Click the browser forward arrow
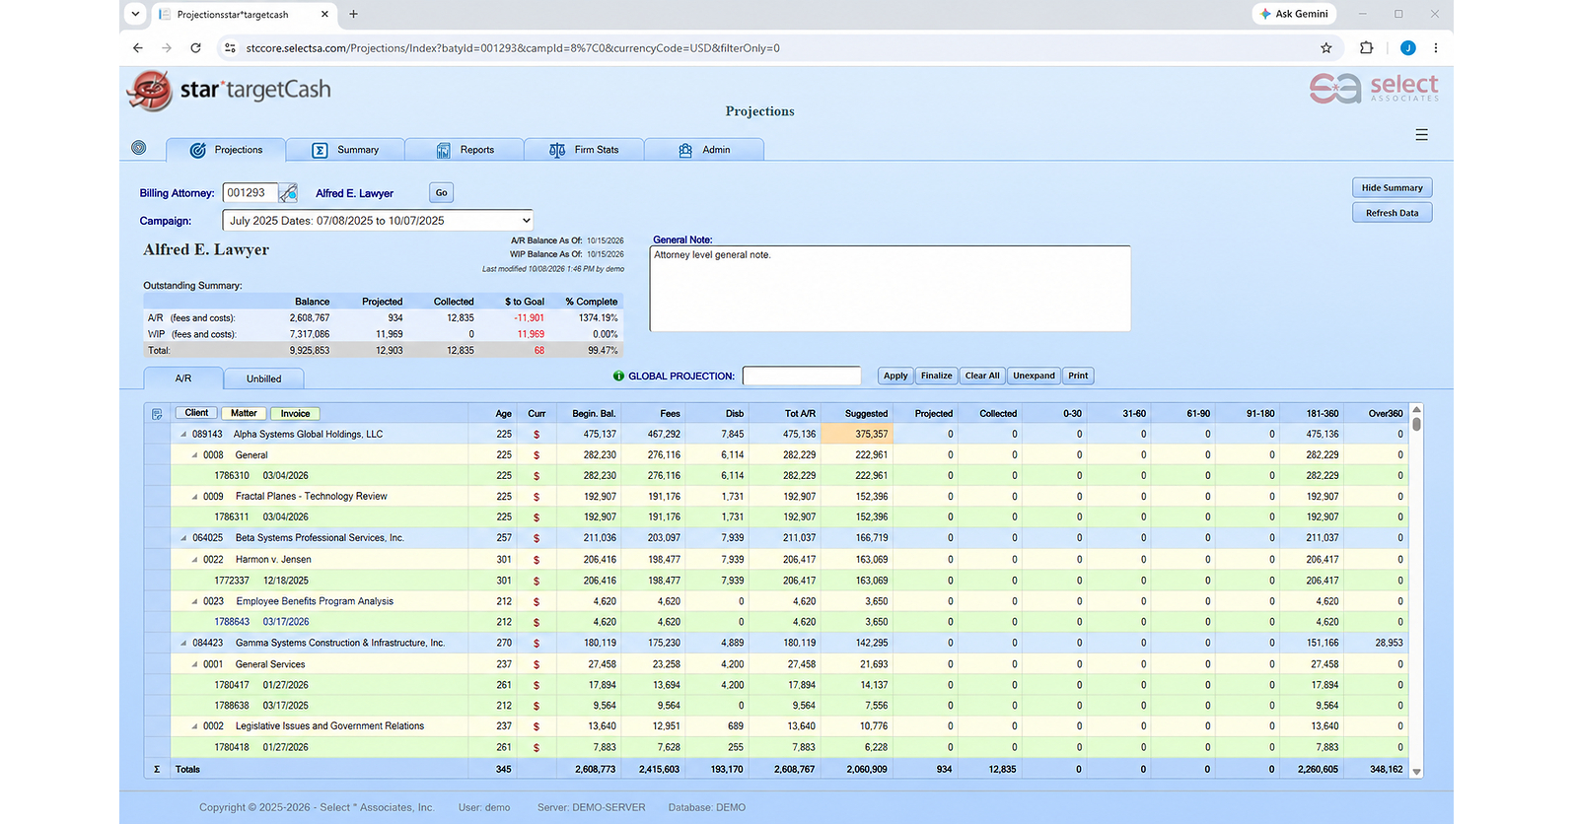 [x=167, y=47]
